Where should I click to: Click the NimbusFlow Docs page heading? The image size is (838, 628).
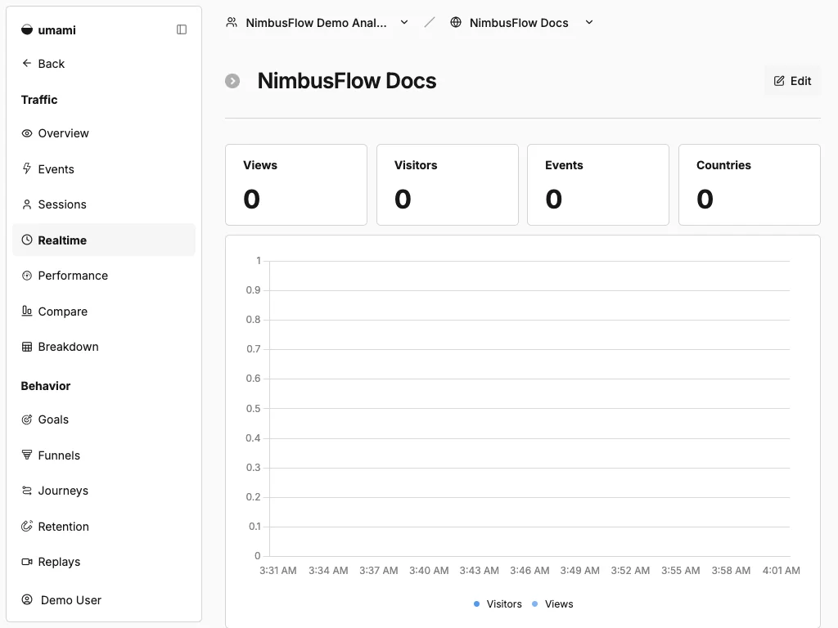[347, 81]
